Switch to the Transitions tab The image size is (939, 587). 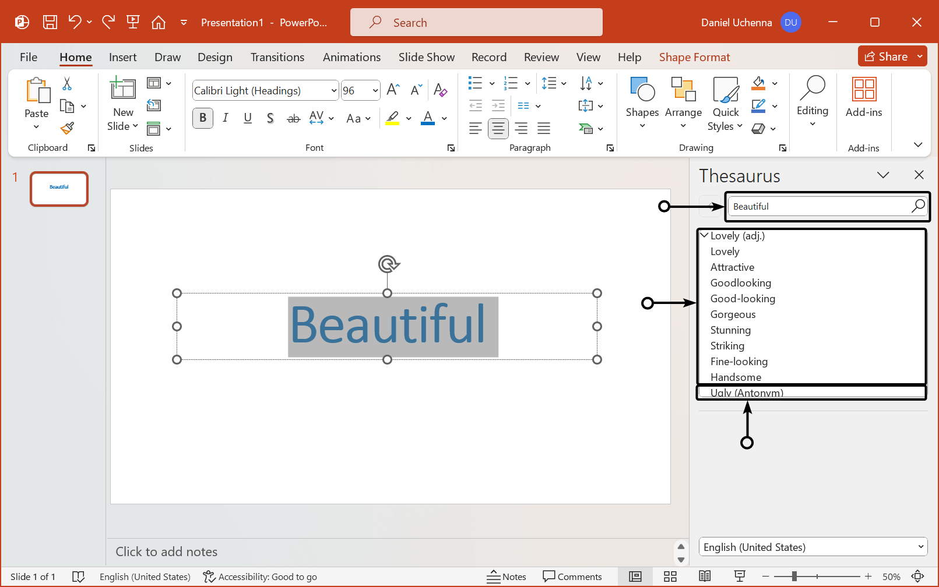tap(277, 57)
